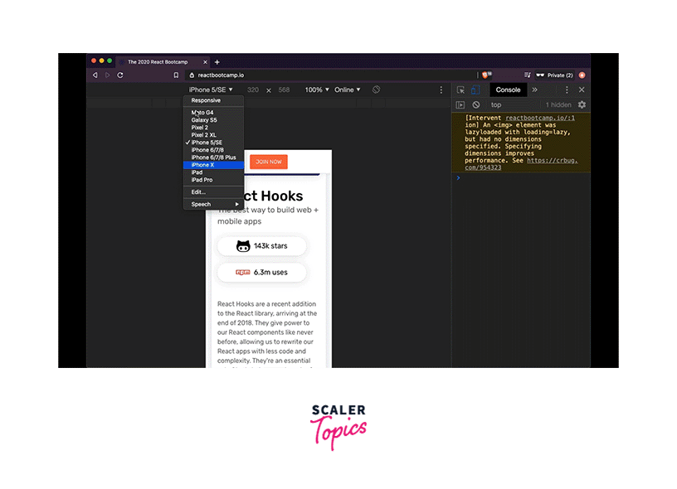Viewport: 677px width, 489px height.
Task: Expand the Speech submenu
Action: 213,204
